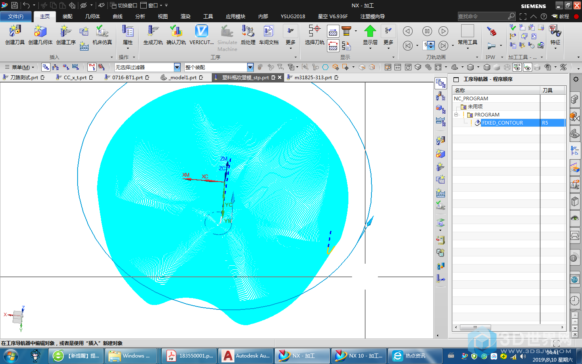Click the 切换窗口 button
The width and height of the screenshot is (582, 364).
pos(124,5)
